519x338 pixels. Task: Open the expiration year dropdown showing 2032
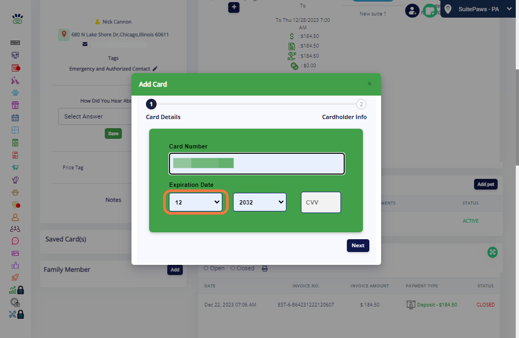click(x=260, y=202)
